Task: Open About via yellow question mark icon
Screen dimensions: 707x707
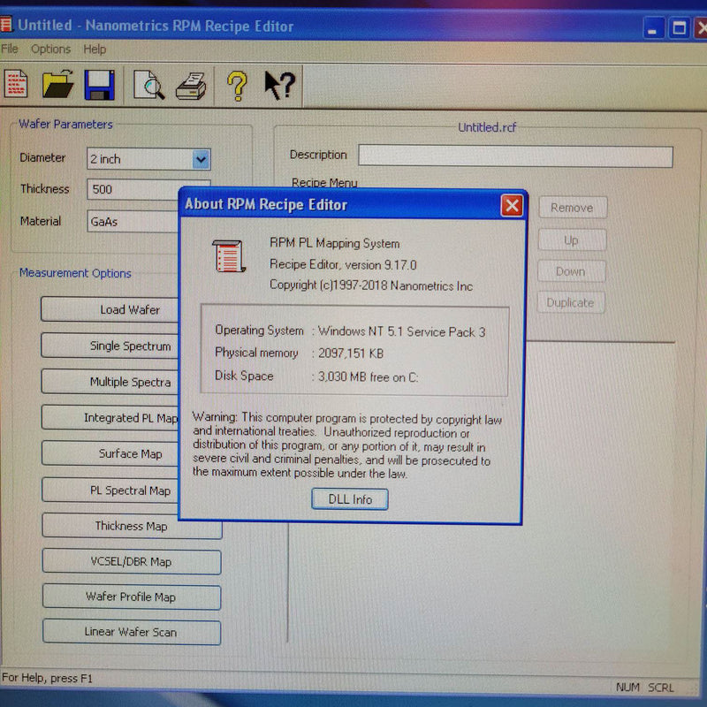Action: click(236, 86)
